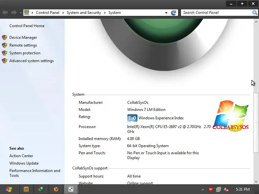This screenshot has width=259, height=194.
Task: Expand the arrow after System and Security
Action: (x=105, y=13)
